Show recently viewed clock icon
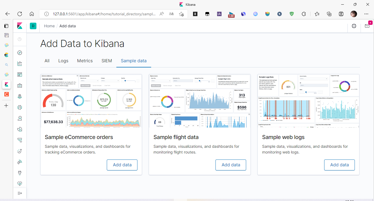This screenshot has height=201, width=374. pyautogui.click(x=20, y=39)
